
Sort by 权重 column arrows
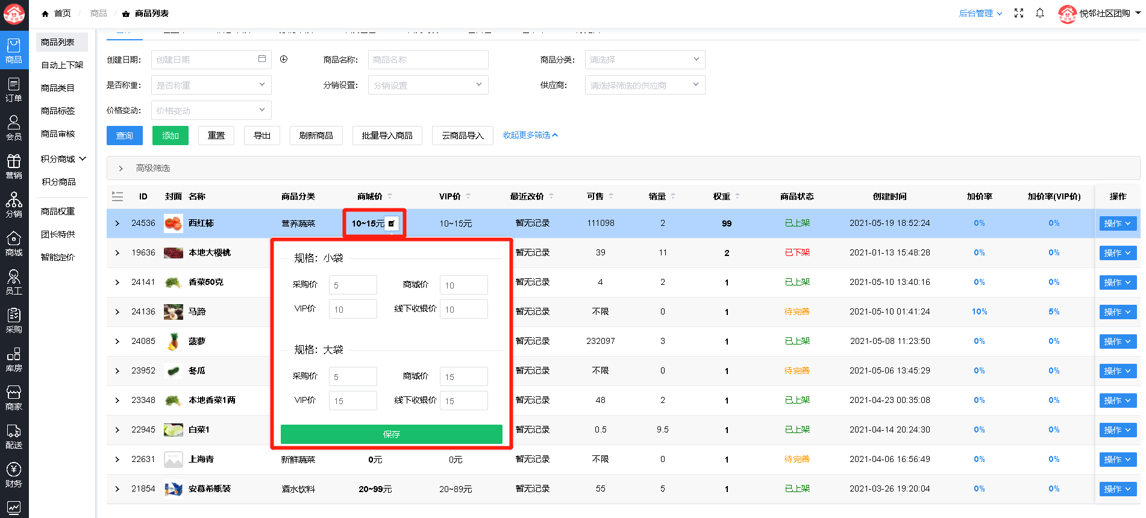(x=737, y=196)
